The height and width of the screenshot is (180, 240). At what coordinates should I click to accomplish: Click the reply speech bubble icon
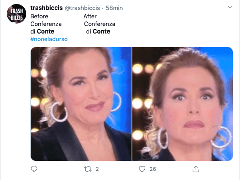(x=34, y=169)
